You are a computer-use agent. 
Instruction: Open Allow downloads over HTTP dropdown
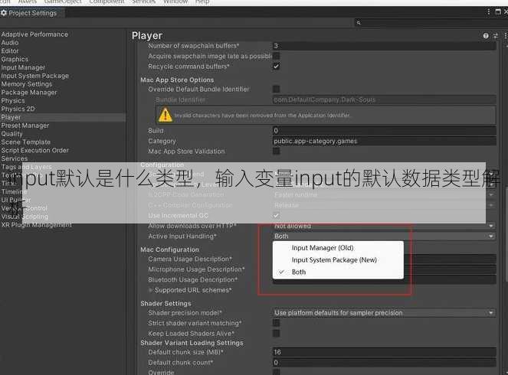click(x=384, y=226)
